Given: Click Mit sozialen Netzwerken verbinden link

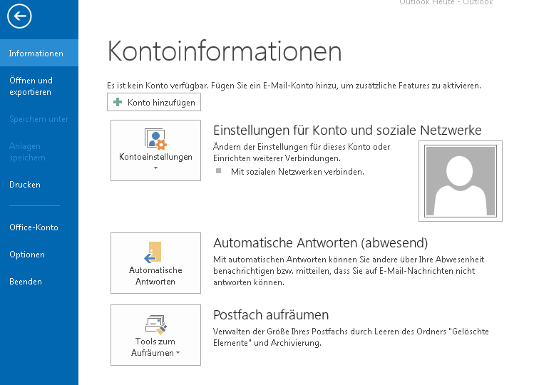Looking at the screenshot, I should (x=297, y=172).
